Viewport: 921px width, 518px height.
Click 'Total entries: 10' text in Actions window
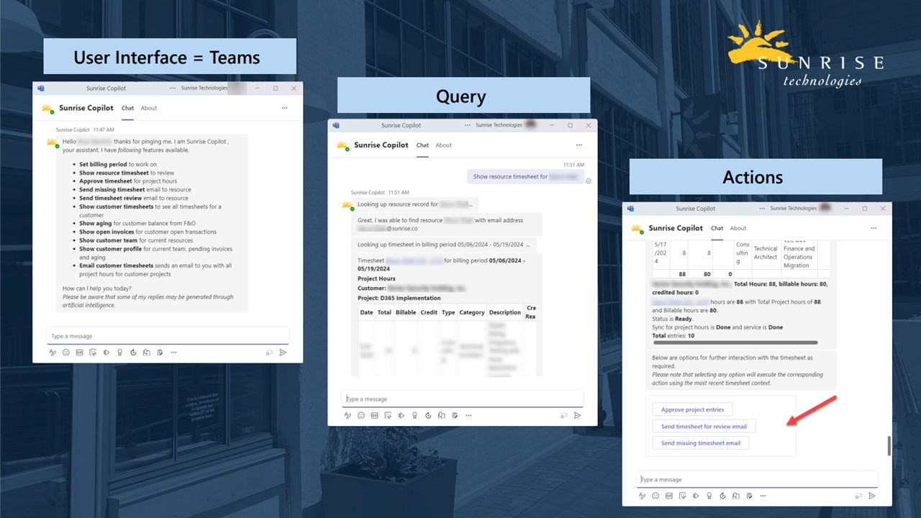(673, 336)
